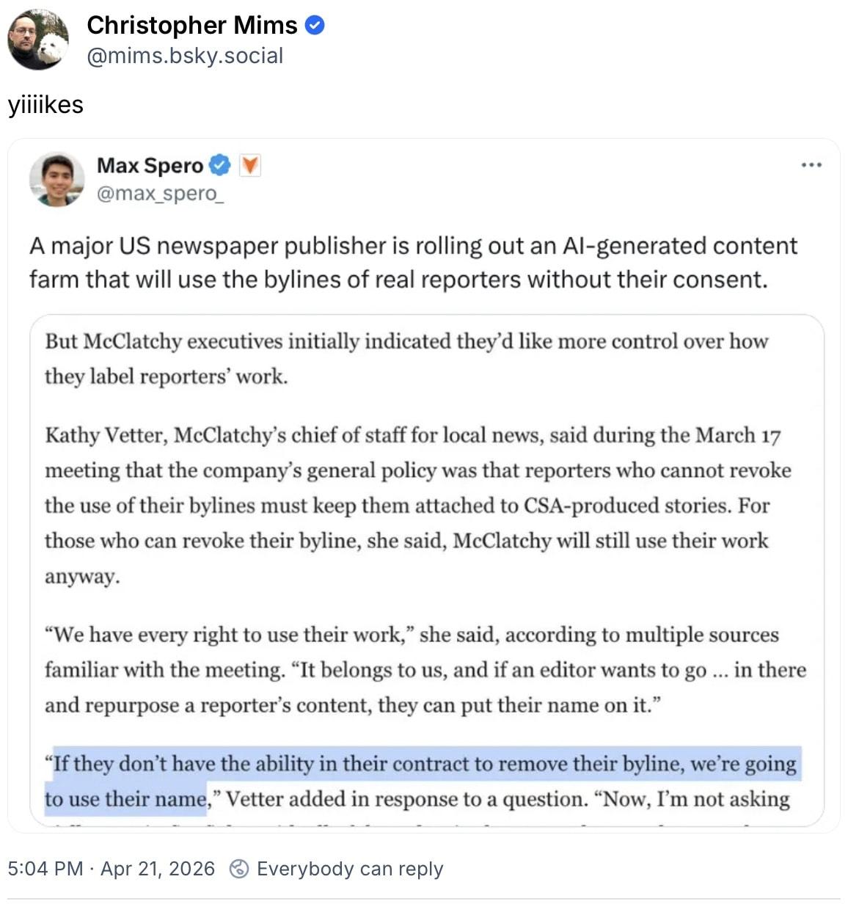
Task: Click the orange affiliation badge beside Max Spero
Action: (x=250, y=166)
